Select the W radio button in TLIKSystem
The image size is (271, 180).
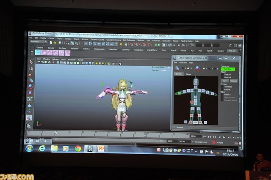pos(188,68)
